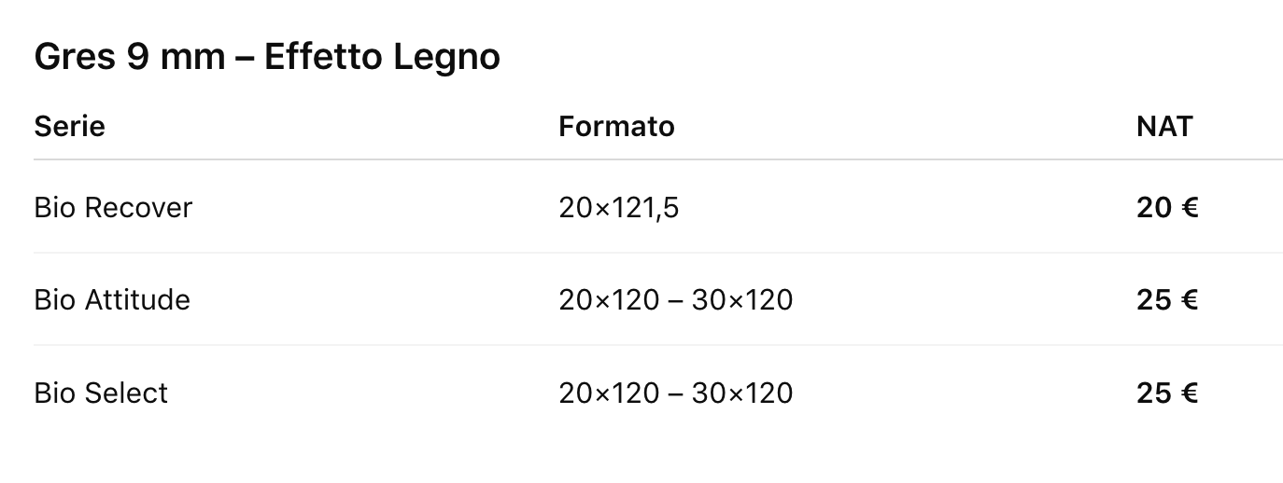Click the 20 € price for Bio Recover

click(x=1167, y=207)
